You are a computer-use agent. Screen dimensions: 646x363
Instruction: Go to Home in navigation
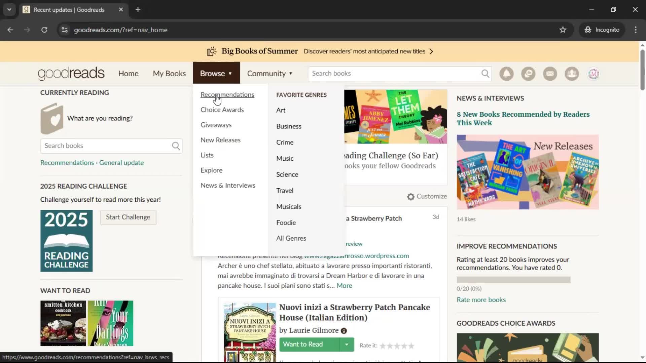click(128, 74)
